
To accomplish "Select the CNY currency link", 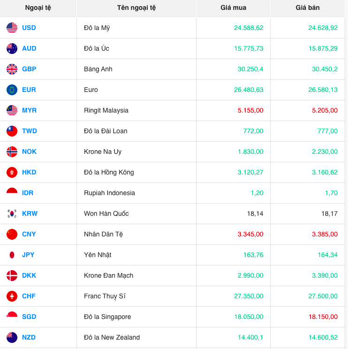I will 29,234.
